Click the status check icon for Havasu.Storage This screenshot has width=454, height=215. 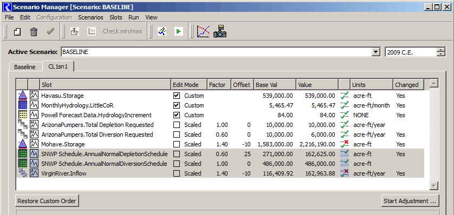(345, 95)
